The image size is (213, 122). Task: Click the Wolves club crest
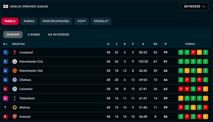(x=15, y=107)
